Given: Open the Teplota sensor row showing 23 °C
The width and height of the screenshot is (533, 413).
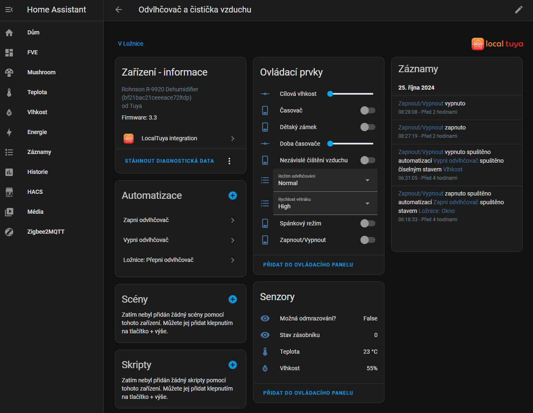Looking at the screenshot, I should 319,352.
